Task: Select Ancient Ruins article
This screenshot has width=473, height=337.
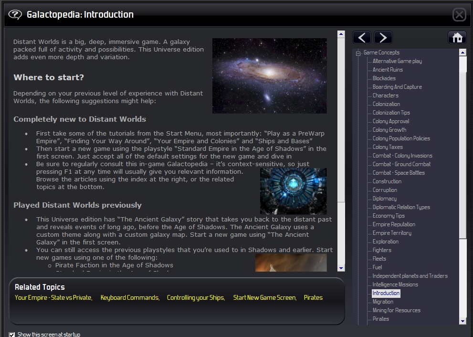Action: pos(388,70)
